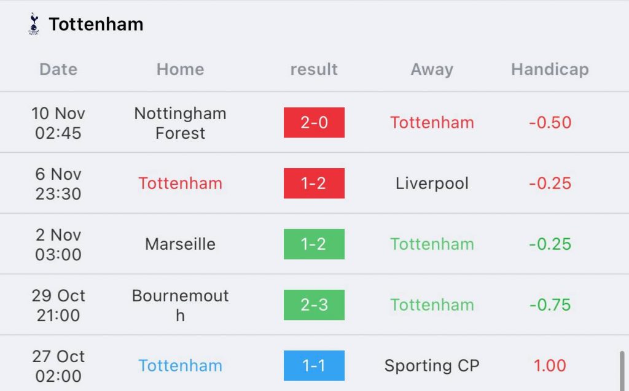
Task: Sort by Handicap column header
Action: click(550, 69)
